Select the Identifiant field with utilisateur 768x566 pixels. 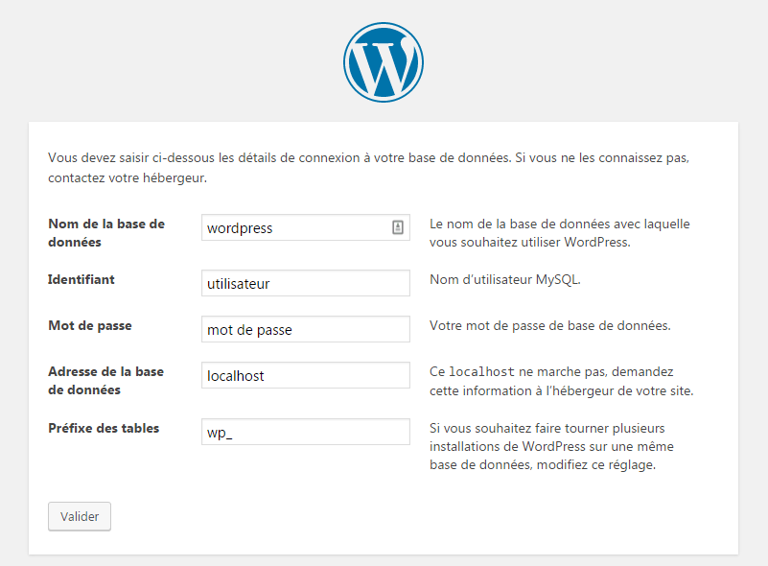(x=306, y=283)
